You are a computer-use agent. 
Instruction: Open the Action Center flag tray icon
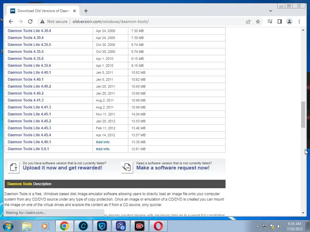272,226
